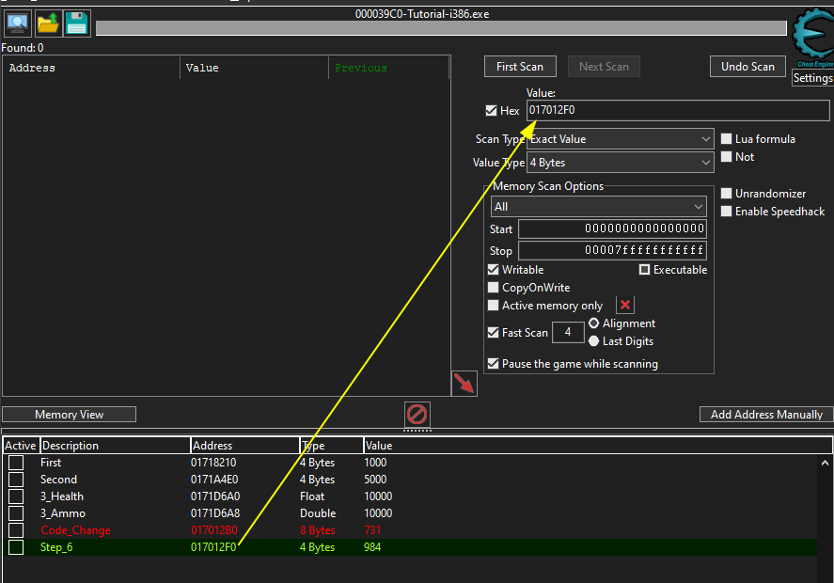This screenshot has height=583, width=834.
Task: Open the Value Type dropdown
Action: tap(621, 163)
